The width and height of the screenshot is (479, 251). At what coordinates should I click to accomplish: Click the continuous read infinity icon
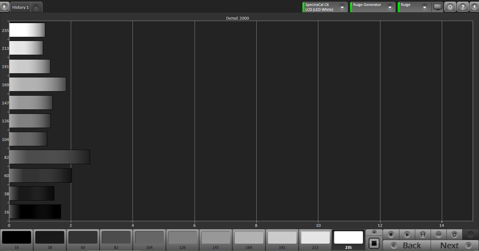click(x=438, y=235)
